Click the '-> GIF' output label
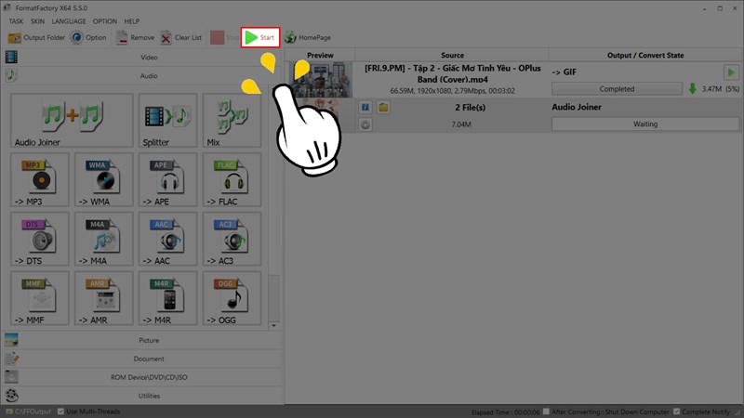This screenshot has height=418, width=744. pyautogui.click(x=565, y=72)
